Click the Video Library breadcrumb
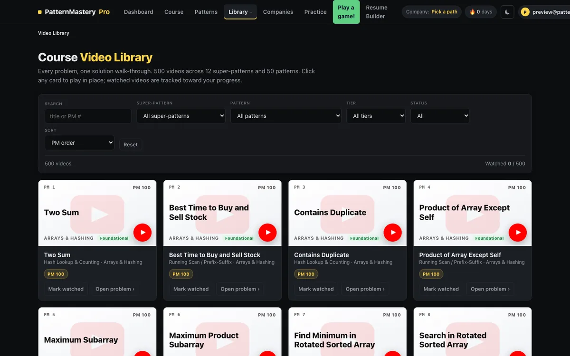The height and width of the screenshot is (356, 570). 54,33
